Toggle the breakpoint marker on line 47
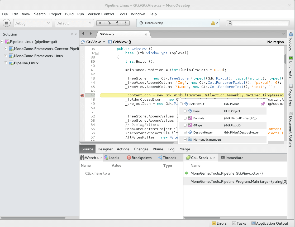The width and height of the screenshot is (295, 227). pyautogui.click(x=82, y=96)
